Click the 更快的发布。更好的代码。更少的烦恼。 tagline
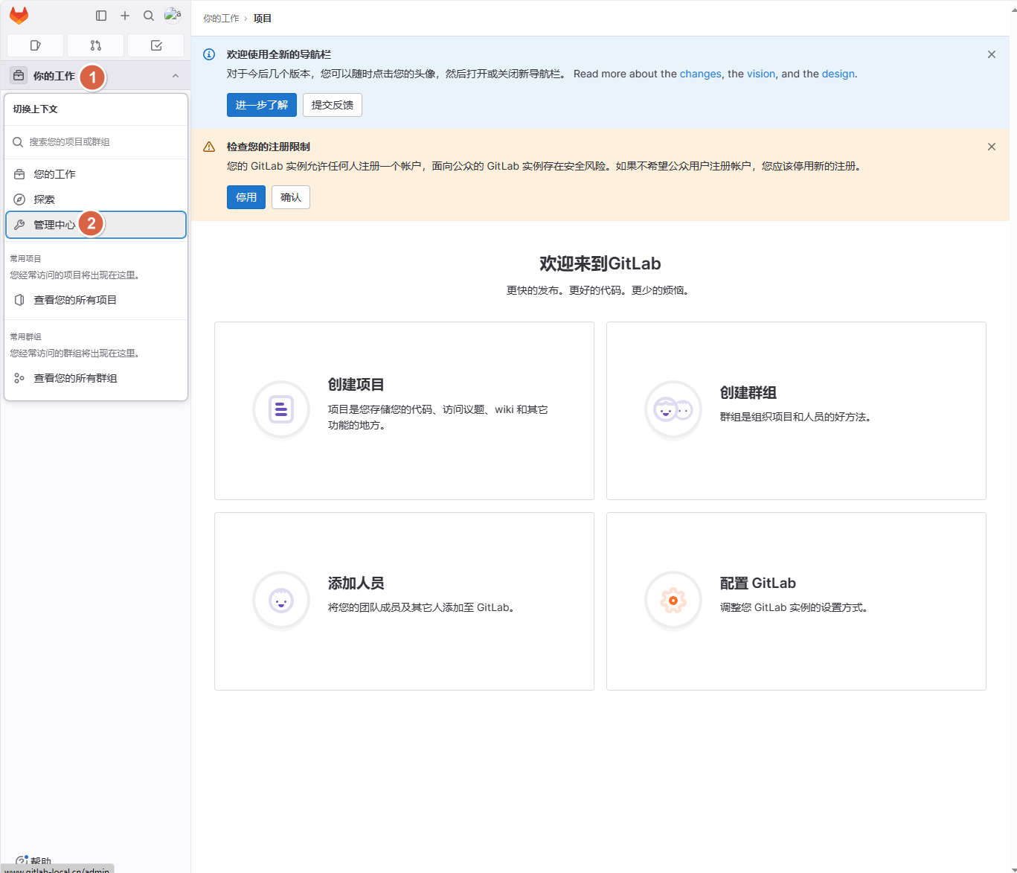This screenshot has width=1017, height=873. 600,290
